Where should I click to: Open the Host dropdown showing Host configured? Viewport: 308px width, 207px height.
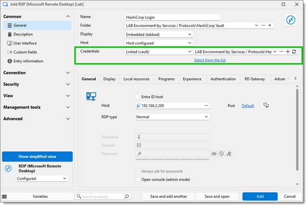coord(159,43)
